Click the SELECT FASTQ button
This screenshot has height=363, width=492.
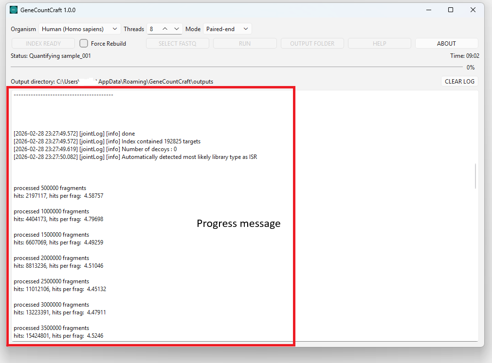point(177,43)
